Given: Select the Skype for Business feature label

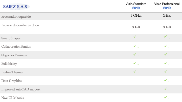Looking at the screenshot, I should coord(14,55).
